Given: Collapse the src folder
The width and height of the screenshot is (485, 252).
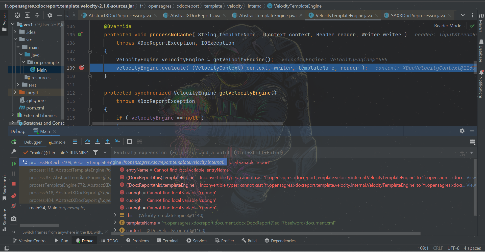Looking at the screenshot, I should [x=15, y=40].
